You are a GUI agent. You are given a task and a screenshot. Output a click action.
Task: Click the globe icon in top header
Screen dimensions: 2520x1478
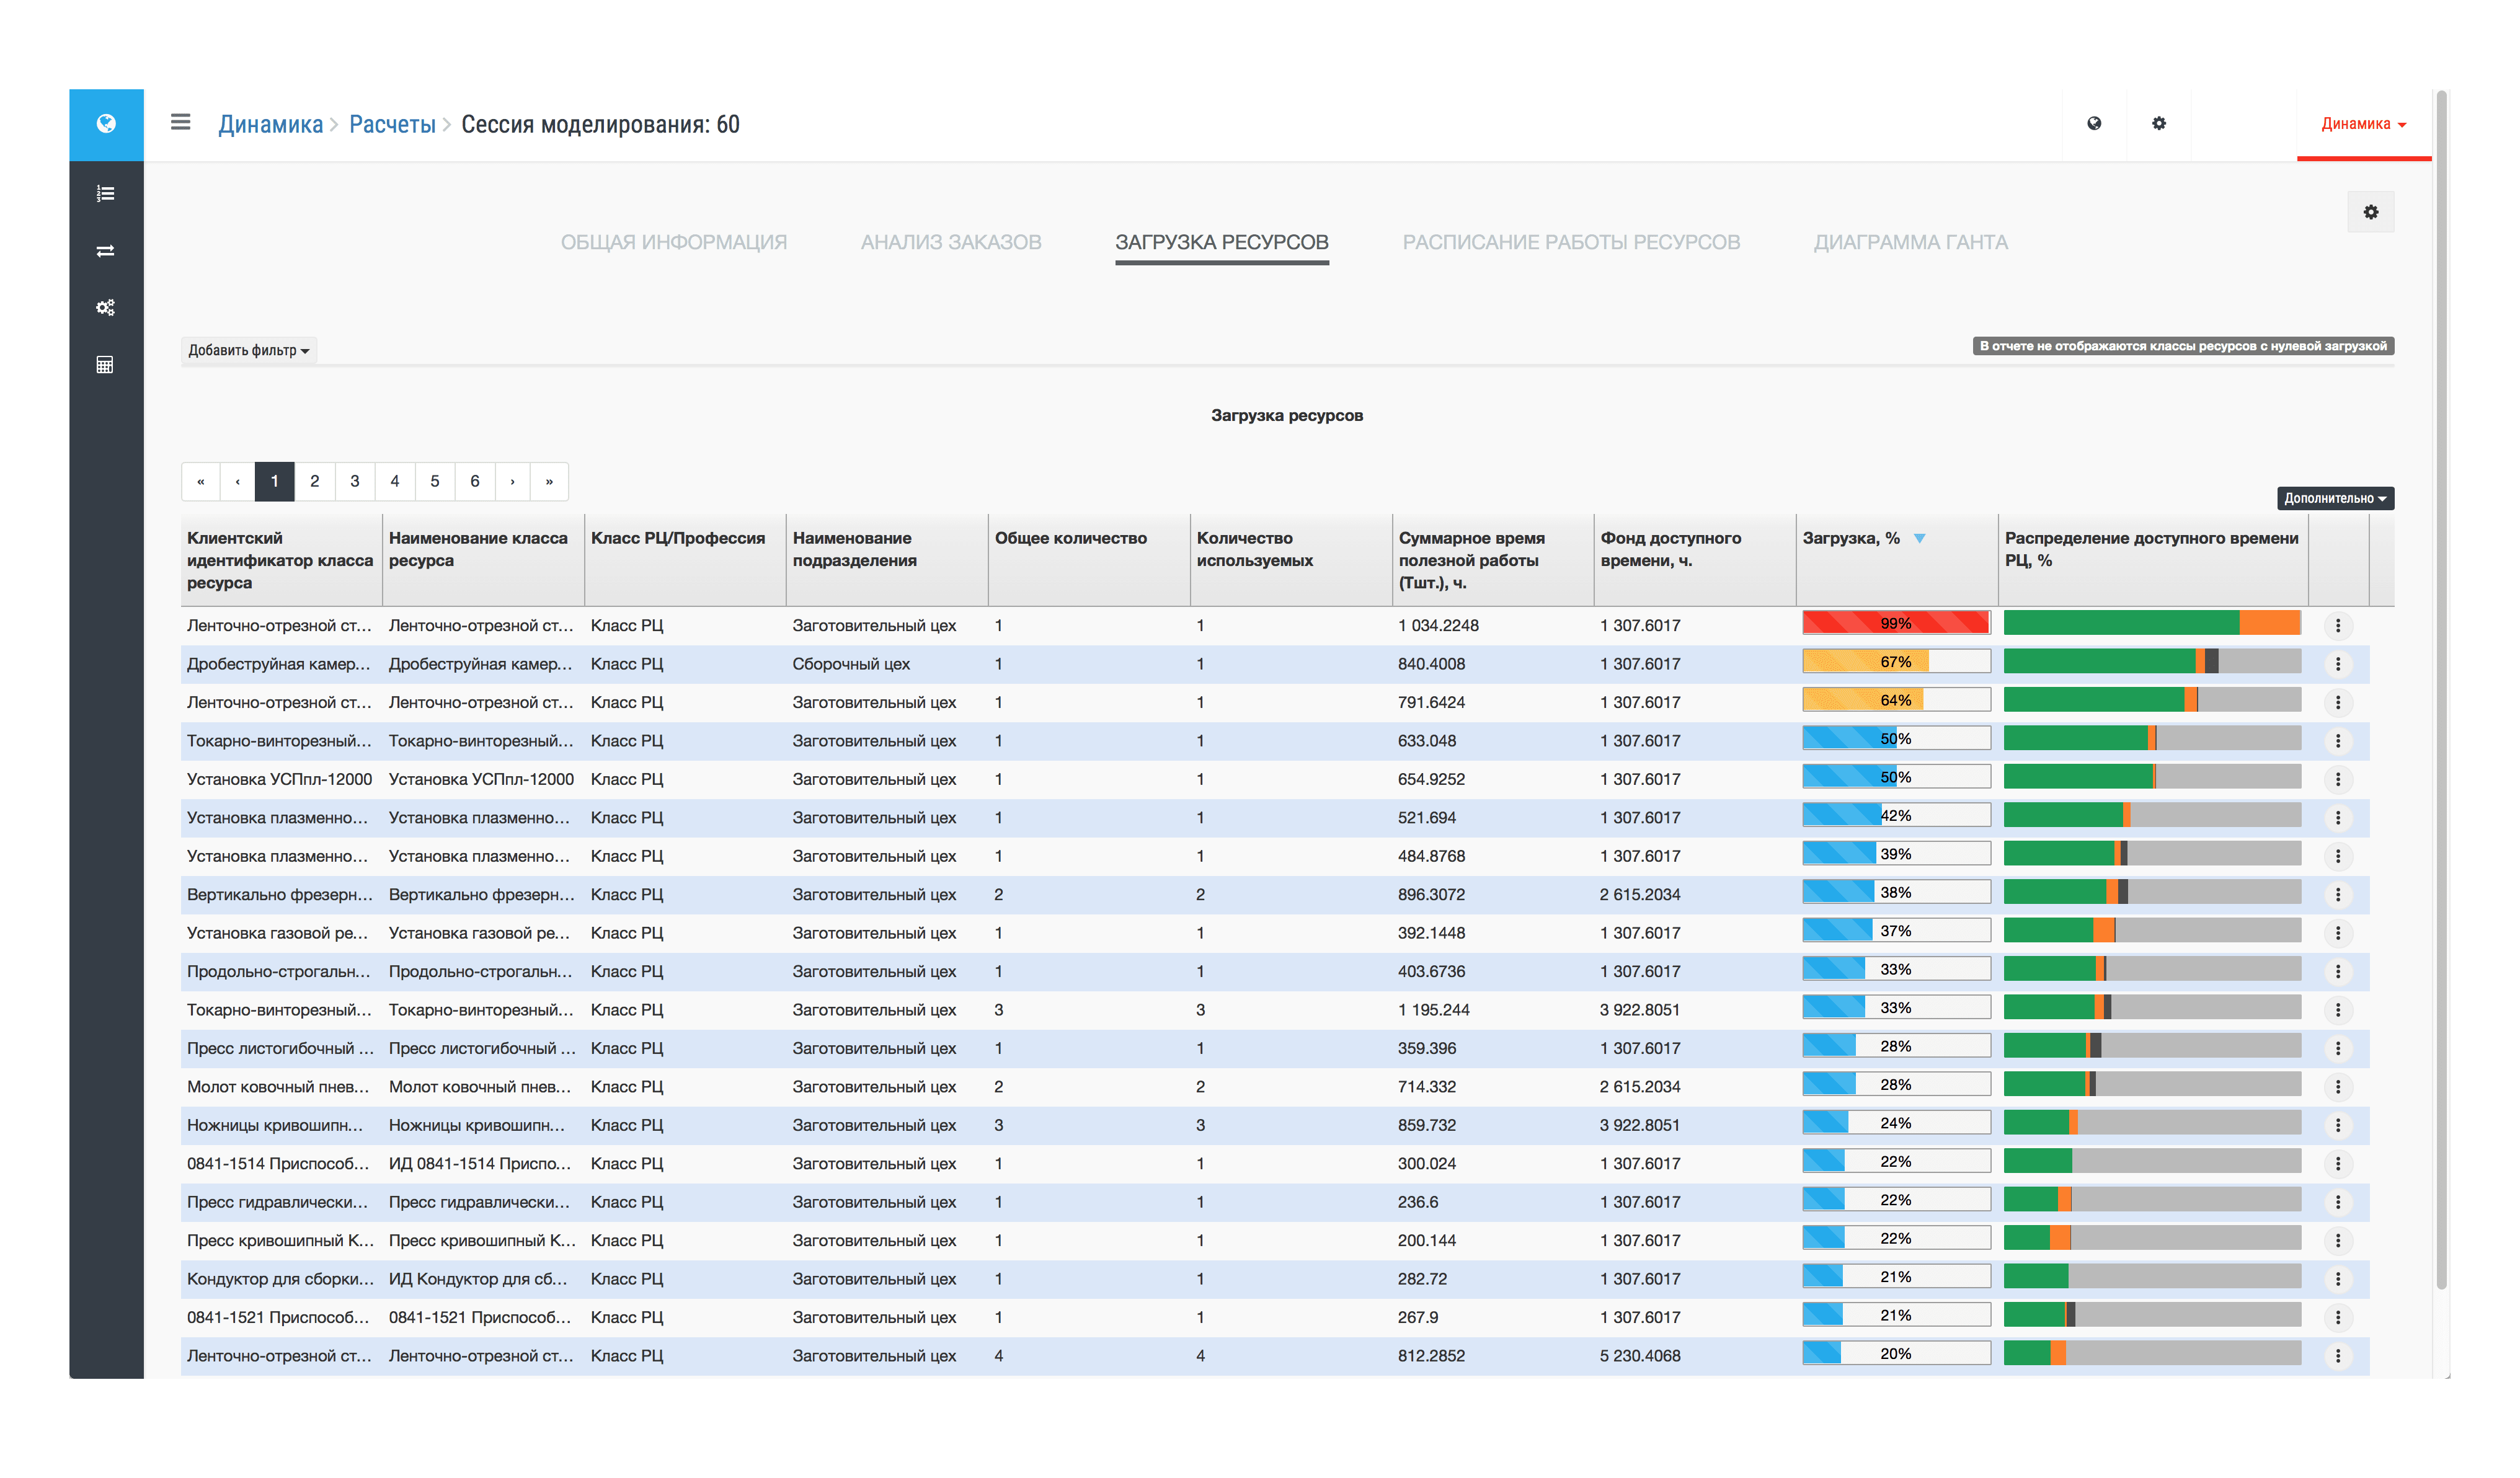click(2094, 124)
